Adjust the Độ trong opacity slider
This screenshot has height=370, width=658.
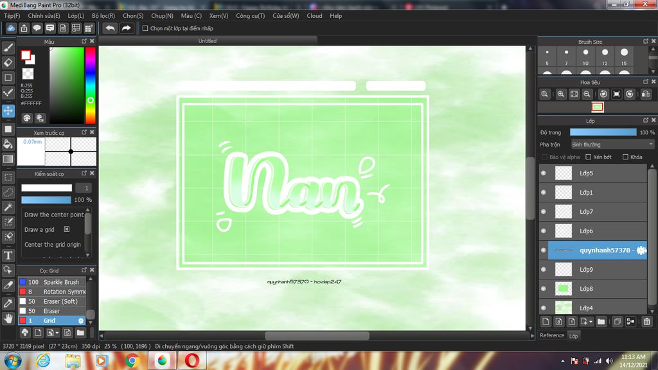[x=603, y=132]
